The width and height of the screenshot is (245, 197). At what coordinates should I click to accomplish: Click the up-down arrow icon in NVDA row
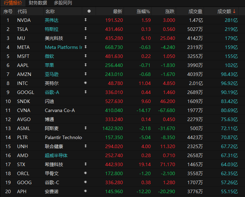click(x=86, y=20)
